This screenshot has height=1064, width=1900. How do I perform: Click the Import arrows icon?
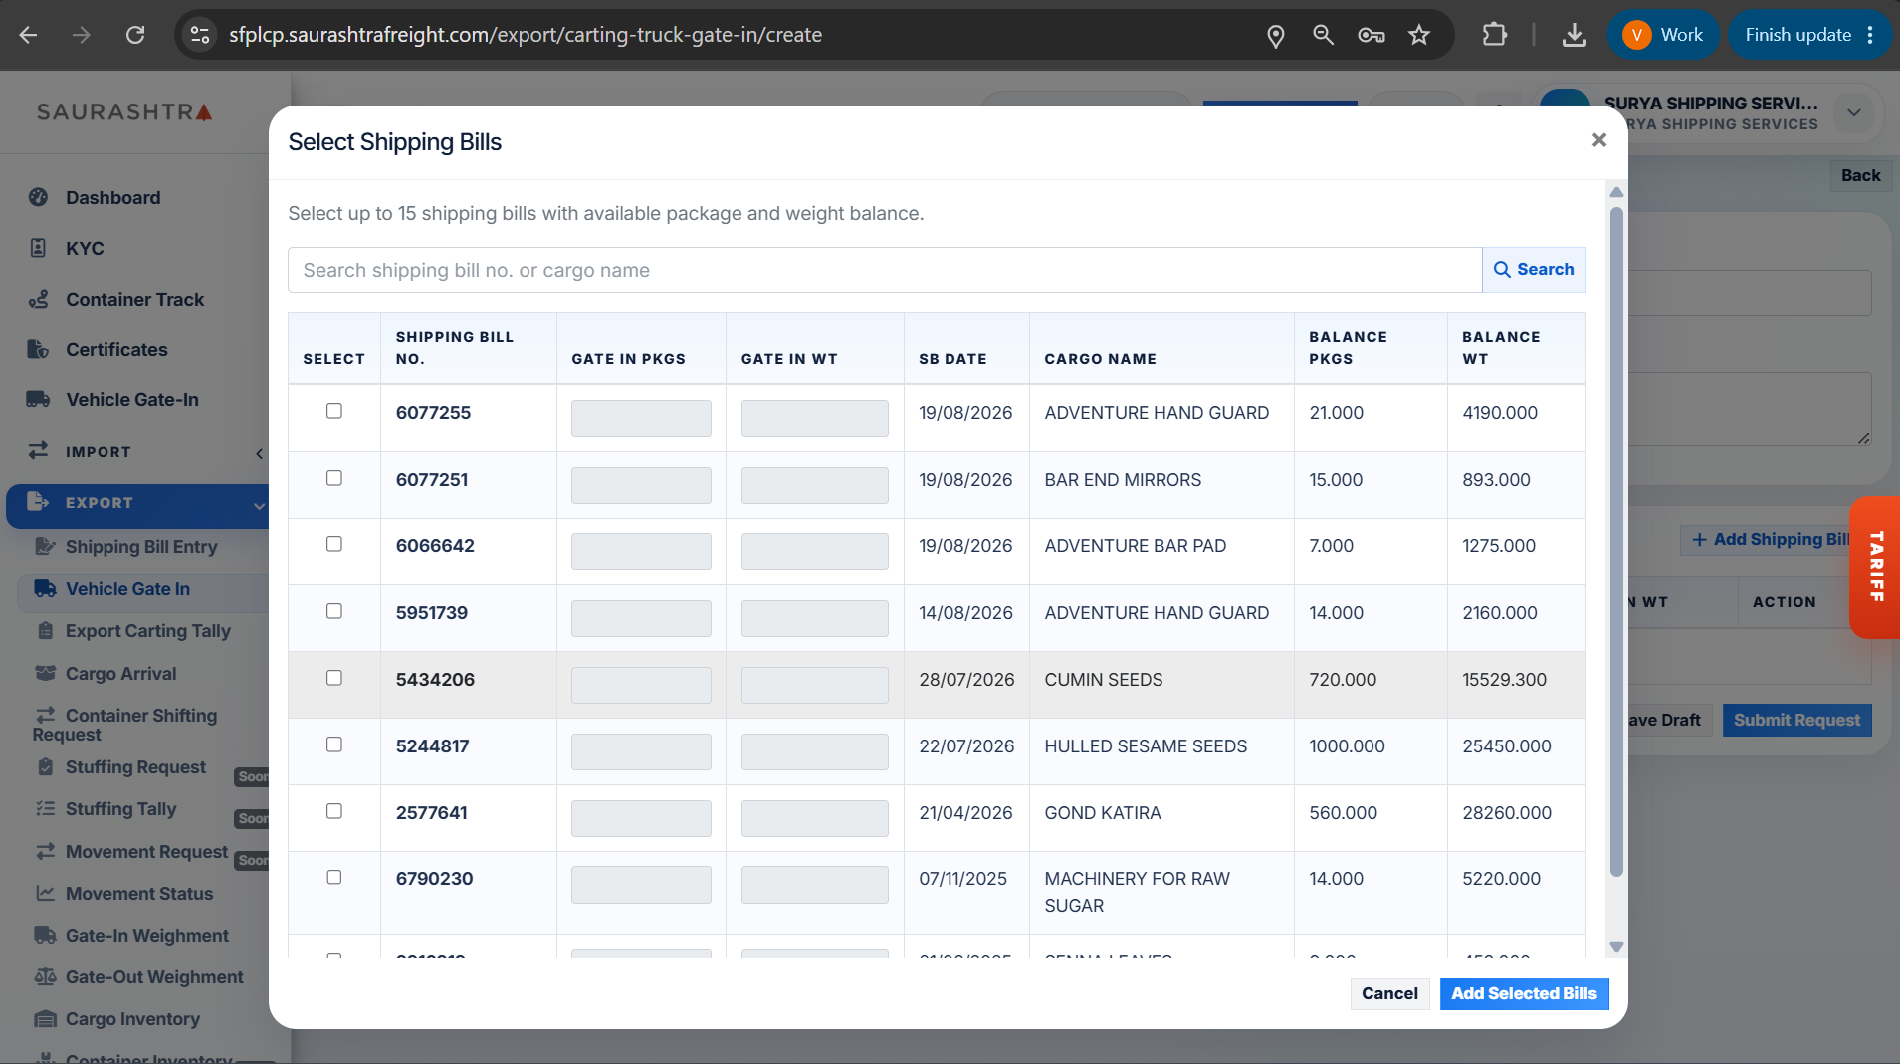pyautogui.click(x=38, y=450)
